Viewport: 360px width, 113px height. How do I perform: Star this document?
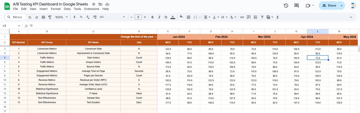point(94,4)
